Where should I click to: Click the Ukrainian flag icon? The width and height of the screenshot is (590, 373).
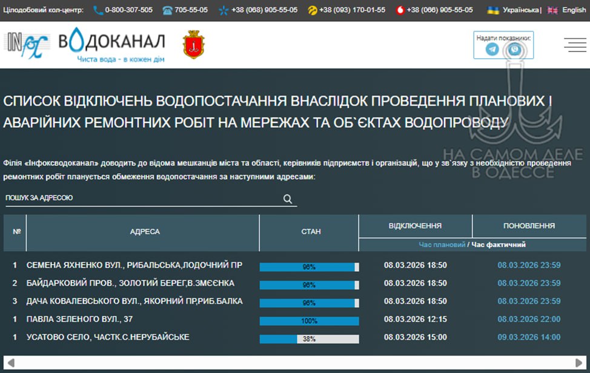tap(494, 10)
